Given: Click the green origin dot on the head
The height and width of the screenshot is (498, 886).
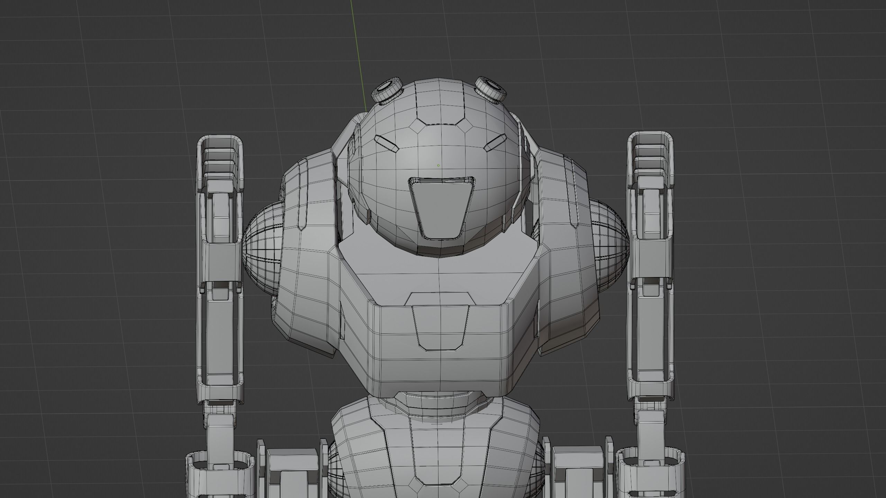Looking at the screenshot, I should [x=438, y=166].
